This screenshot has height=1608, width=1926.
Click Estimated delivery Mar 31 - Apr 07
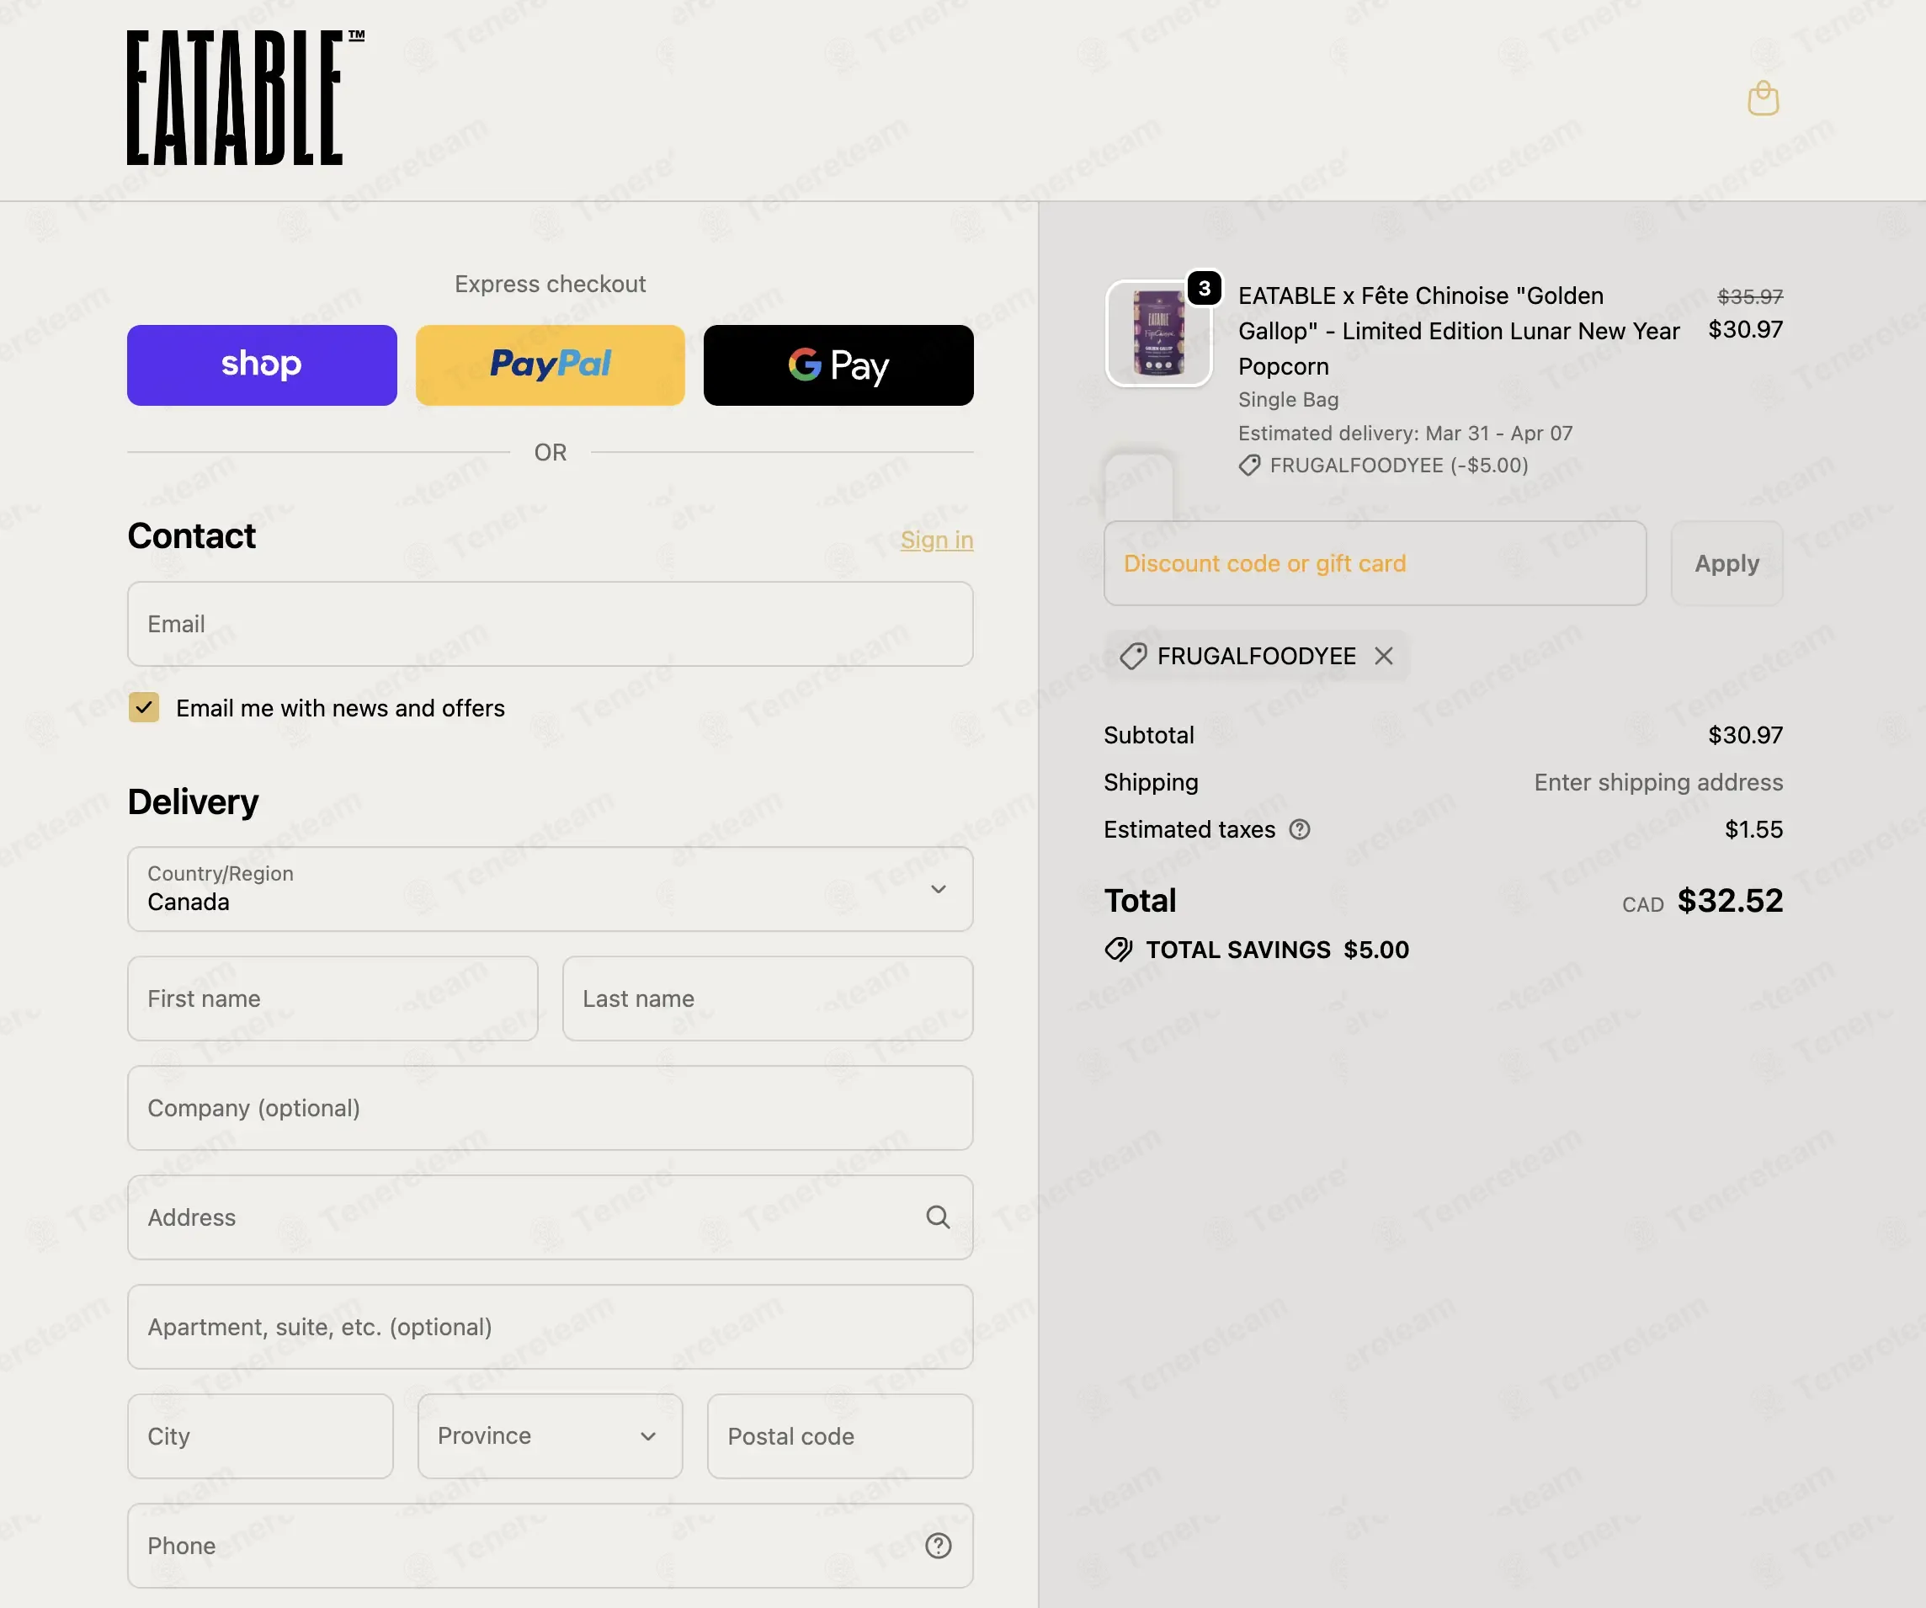click(x=1405, y=433)
